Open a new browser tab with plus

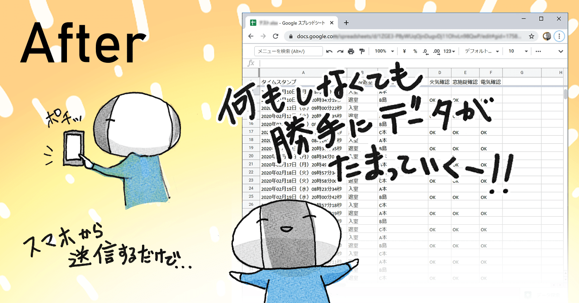(x=346, y=23)
